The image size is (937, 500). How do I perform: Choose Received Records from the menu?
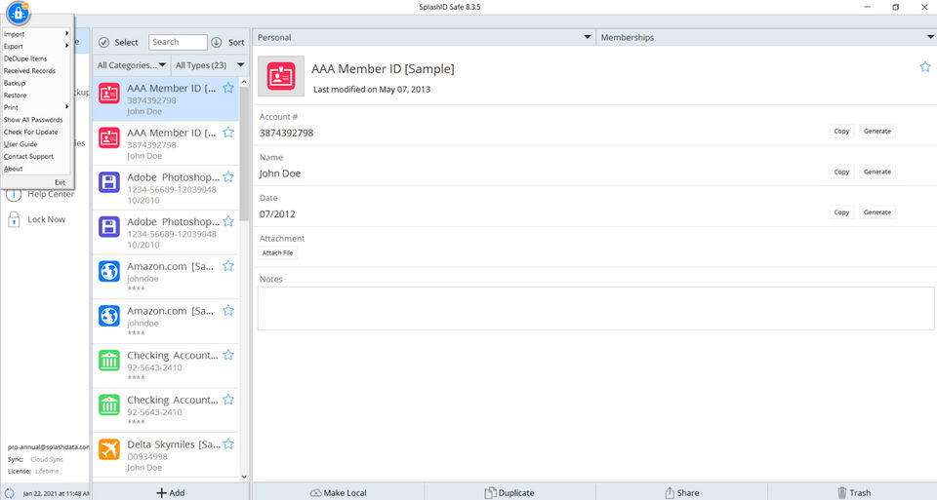36,70
